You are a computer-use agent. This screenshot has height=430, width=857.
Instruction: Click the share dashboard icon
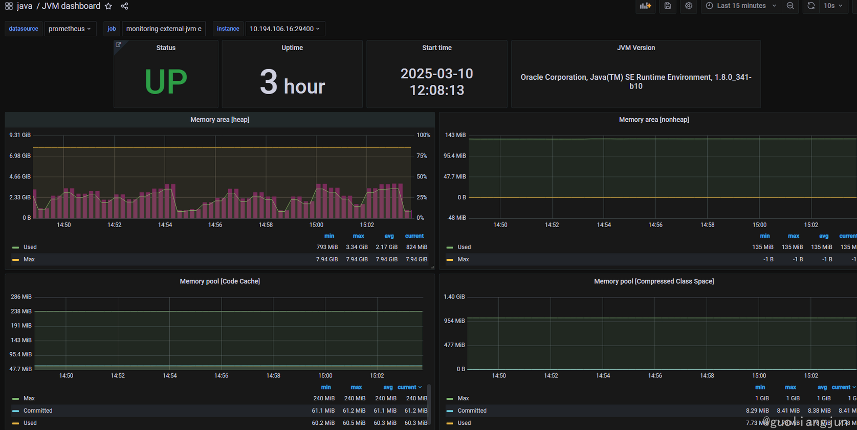(x=124, y=6)
